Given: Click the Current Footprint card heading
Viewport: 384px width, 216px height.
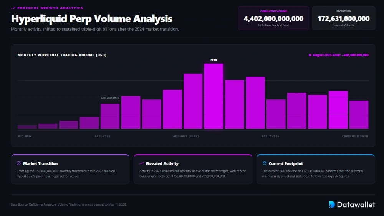Looking at the screenshot, I should coord(286,163).
